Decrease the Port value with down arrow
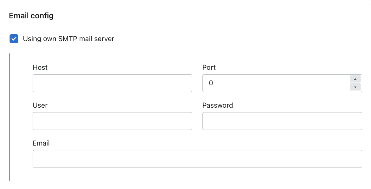This screenshot has width=371, height=189. tap(355, 87)
